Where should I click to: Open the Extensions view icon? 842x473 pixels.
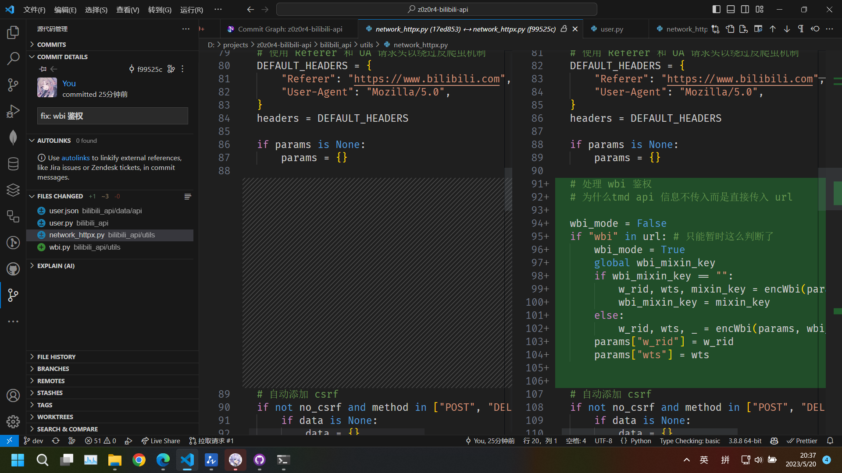(13, 216)
